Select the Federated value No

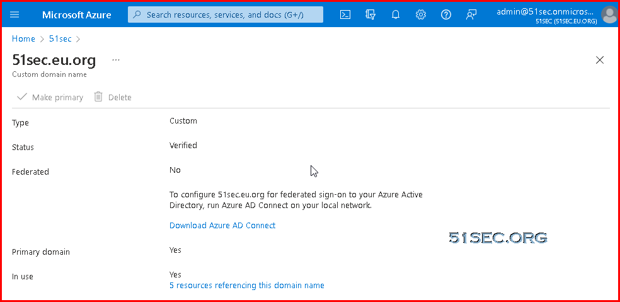point(175,170)
